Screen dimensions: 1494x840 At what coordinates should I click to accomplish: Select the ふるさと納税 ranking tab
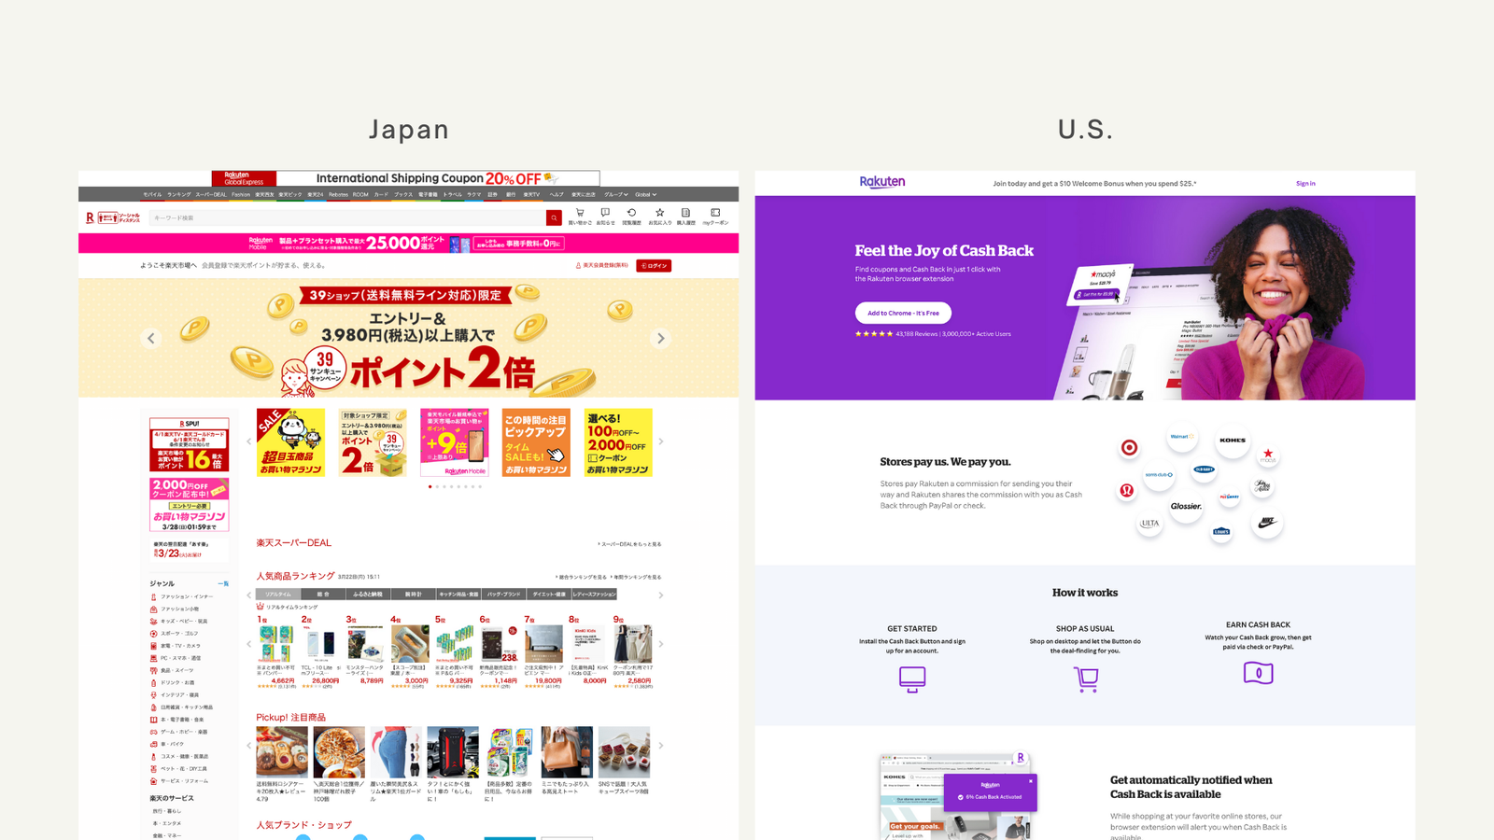[x=368, y=594]
